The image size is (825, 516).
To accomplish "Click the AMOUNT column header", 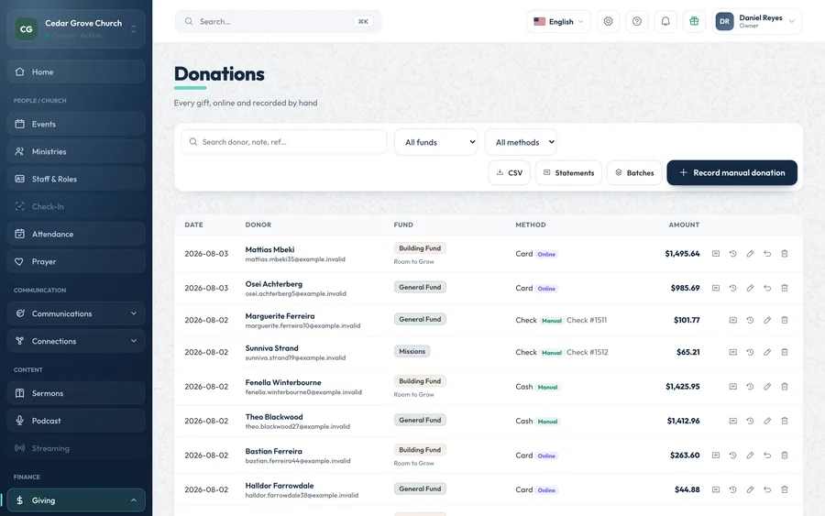I will click(684, 225).
